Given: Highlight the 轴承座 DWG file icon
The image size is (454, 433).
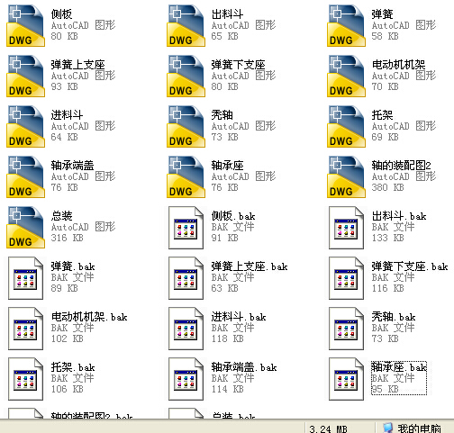Looking at the screenshot, I should click(186, 176).
